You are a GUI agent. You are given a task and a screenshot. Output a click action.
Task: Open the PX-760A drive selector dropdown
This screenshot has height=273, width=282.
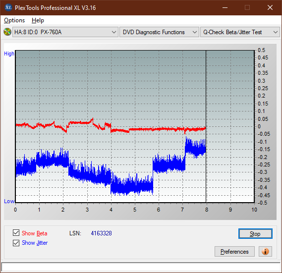65,32
